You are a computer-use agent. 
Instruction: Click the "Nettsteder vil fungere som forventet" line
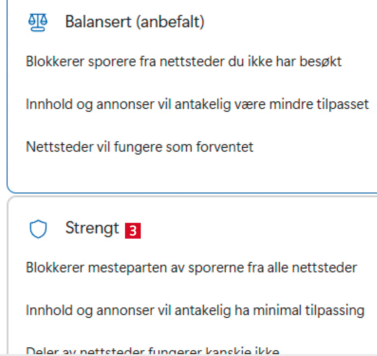click(140, 147)
